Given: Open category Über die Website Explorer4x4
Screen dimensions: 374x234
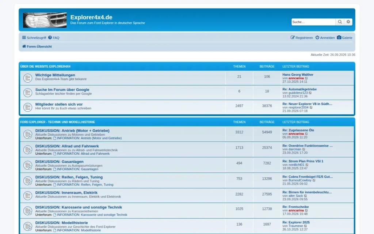Looking at the screenshot, I should pos(45,67).
